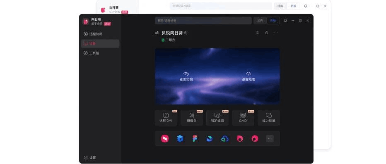Open the list view icon beside the power icon
Viewport: 386px width, 164px height.
pyautogui.click(x=257, y=33)
